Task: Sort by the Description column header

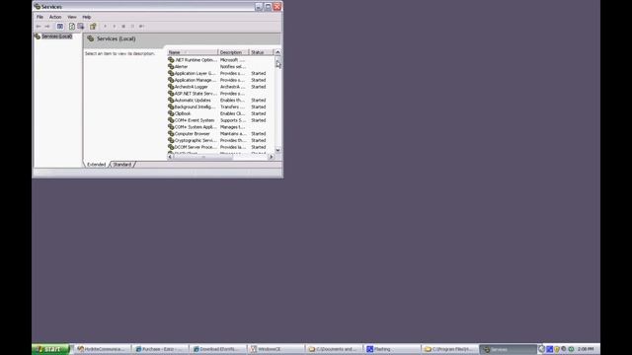Action: (x=233, y=52)
